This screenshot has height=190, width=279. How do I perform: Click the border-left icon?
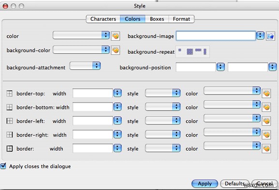[10, 121]
